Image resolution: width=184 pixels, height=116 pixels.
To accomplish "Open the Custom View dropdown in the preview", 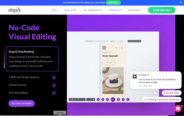I will (97, 41).
